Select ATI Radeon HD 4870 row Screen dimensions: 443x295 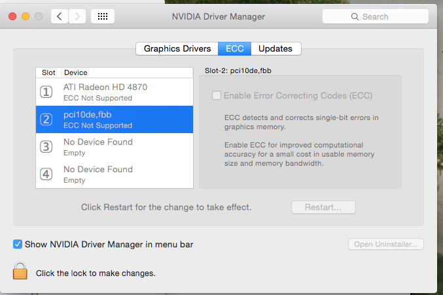point(115,92)
